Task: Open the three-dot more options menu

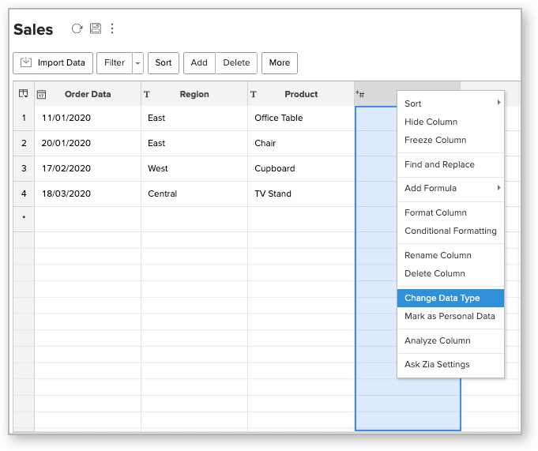Action: pyautogui.click(x=112, y=29)
